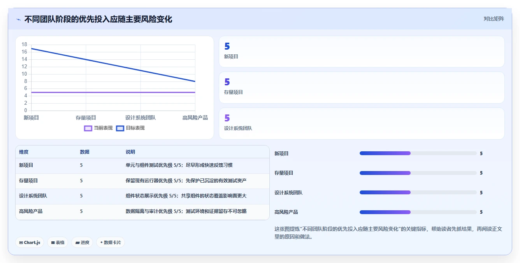The height and width of the screenshot is (263, 520).
Task: Click the 单元与组件测试优先级 description cell
Action: (x=179, y=165)
